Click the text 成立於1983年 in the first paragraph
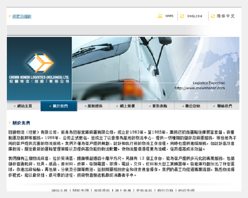This screenshot has height=198, width=248. [x=131, y=132]
